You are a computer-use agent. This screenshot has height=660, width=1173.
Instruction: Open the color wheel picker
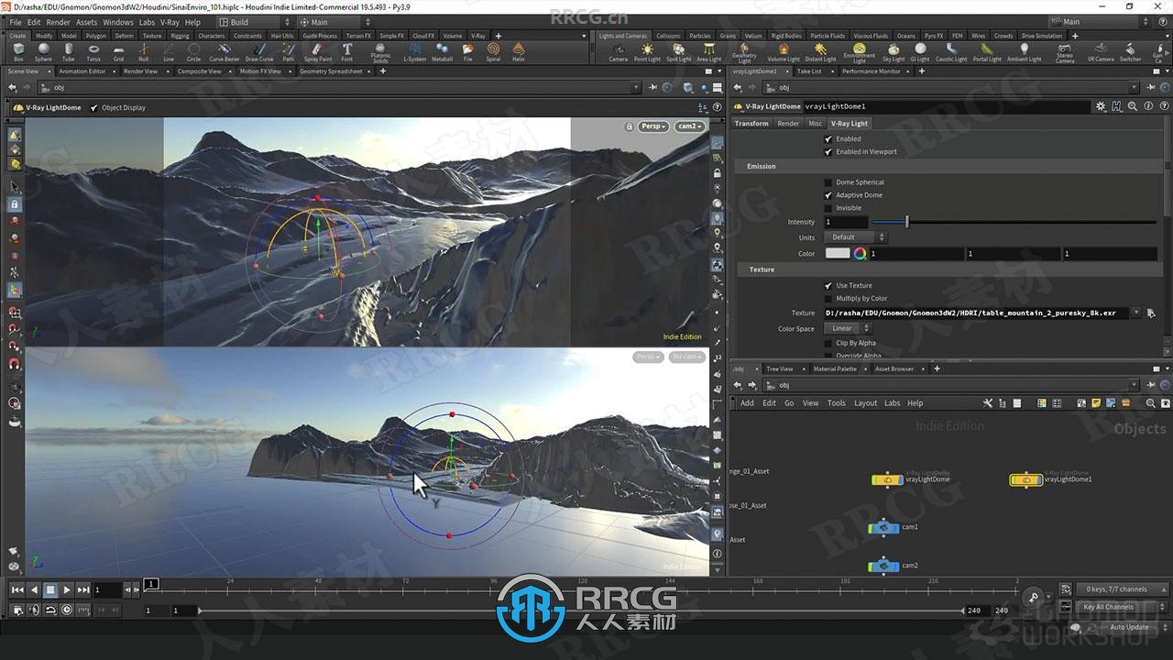(860, 254)
